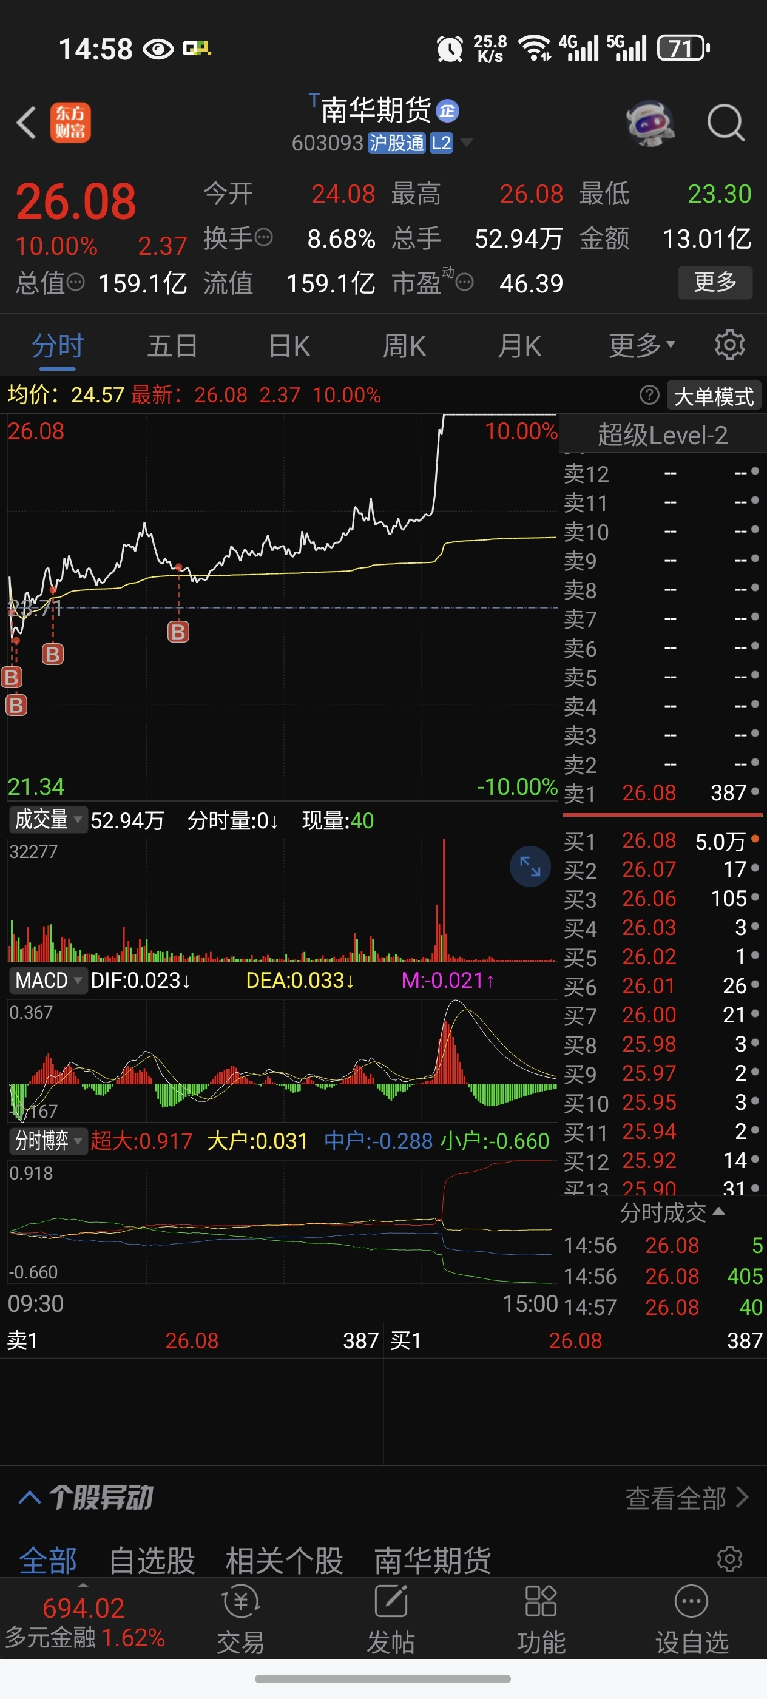Tap the bottom 买1 26.08 387 bar
The image size is (767, 1699).
coord(575,1340)
